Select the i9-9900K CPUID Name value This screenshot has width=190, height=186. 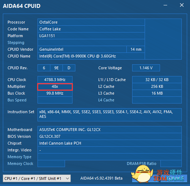click(91, 56)
